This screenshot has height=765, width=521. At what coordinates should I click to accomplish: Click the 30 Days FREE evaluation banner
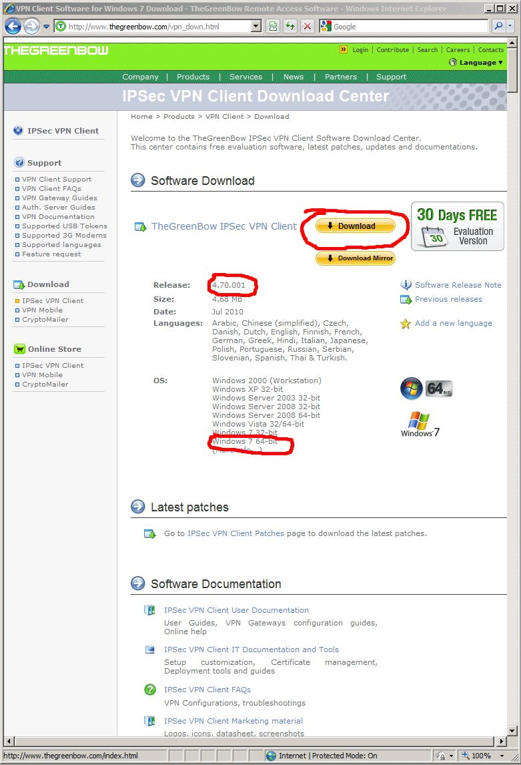pos(457,226)
